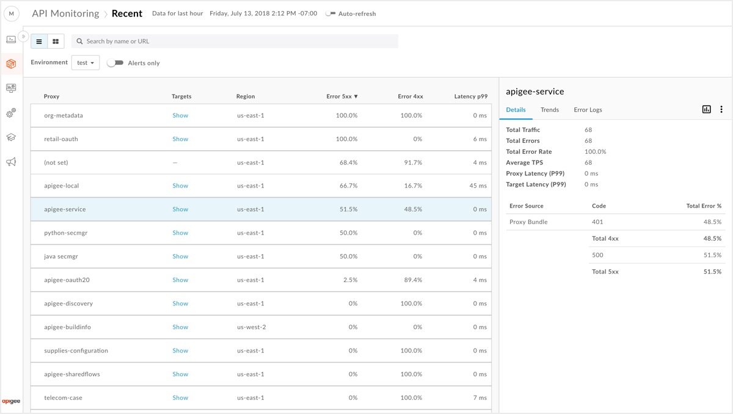733x414 pixels.
Task: Enable the Alerts only toggle
Action: point(115,63)
